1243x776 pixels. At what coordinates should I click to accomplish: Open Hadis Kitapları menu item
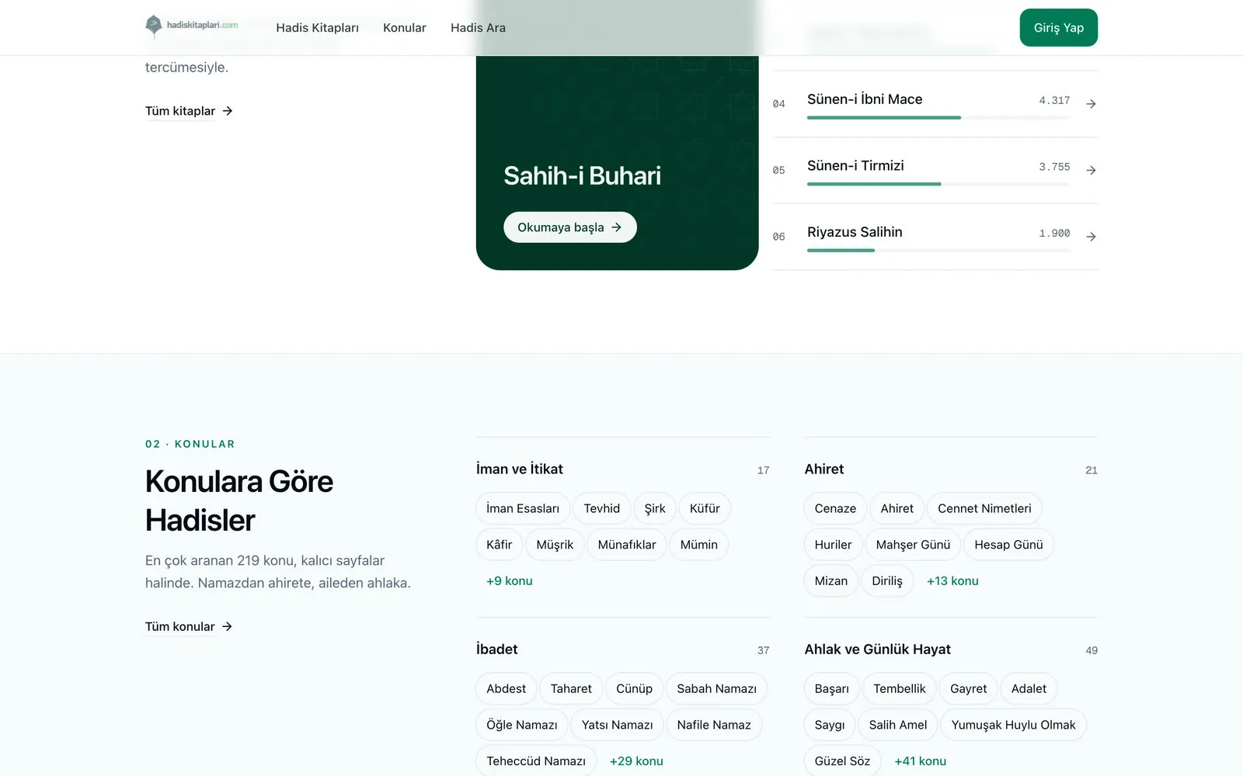[x=317, y=28]
